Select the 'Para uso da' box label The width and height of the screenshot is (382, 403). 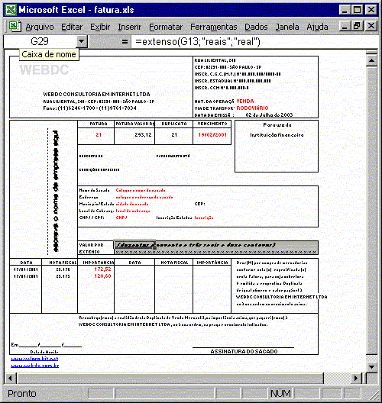(277, 125)
